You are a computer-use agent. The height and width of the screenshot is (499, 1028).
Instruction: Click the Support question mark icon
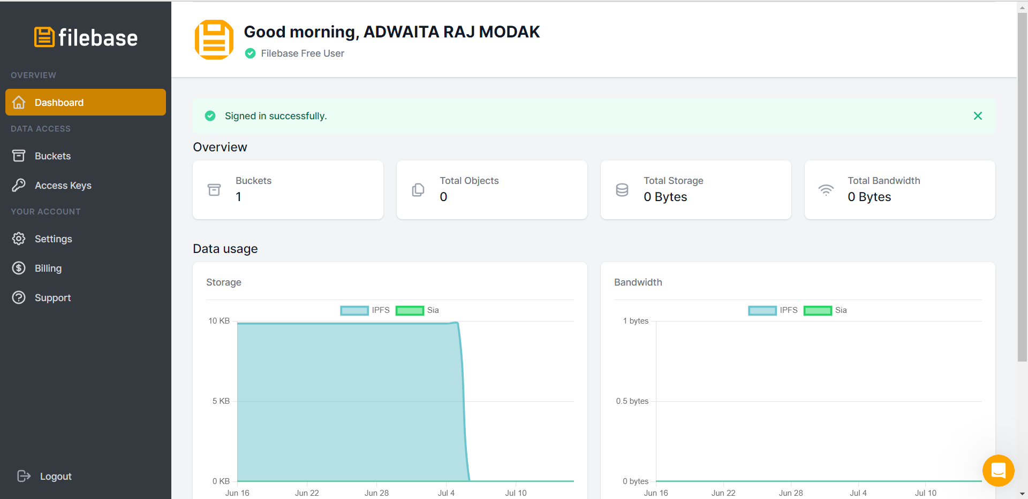[x=19, y=297]
